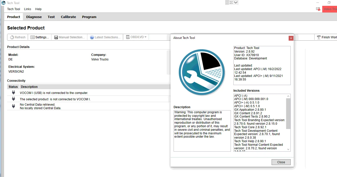Viewport: 337px width, 177px height.
Task: Click 'GX Application 2.8.80.1' list entry
Action: pyautogui.click(x=250, y=110)
